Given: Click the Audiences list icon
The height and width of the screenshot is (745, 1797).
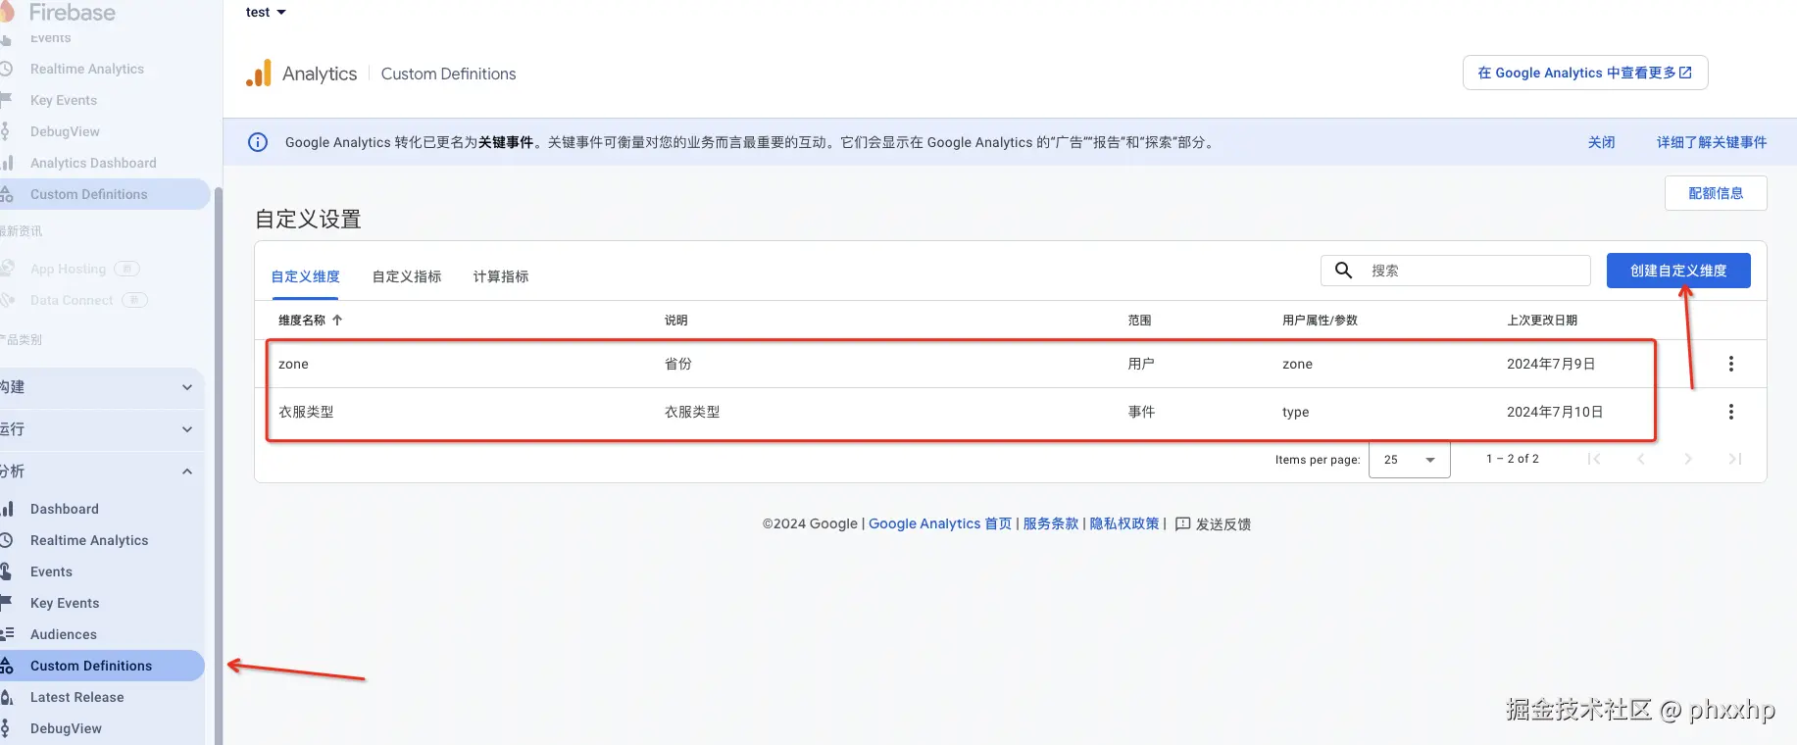Looking at the screenshot, I should (7, 634).
